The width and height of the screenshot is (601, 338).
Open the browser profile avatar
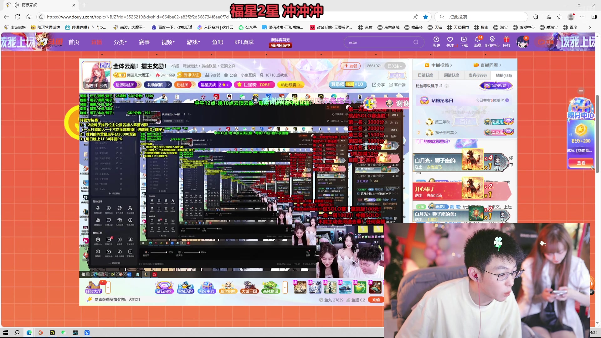[571, 17]
